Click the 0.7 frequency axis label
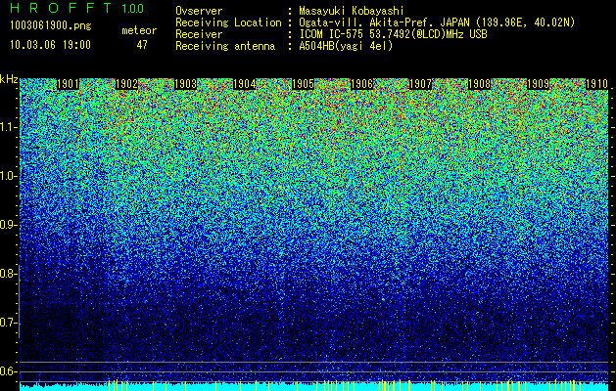This screenshot has width=616, height=391. pos(8,323)
